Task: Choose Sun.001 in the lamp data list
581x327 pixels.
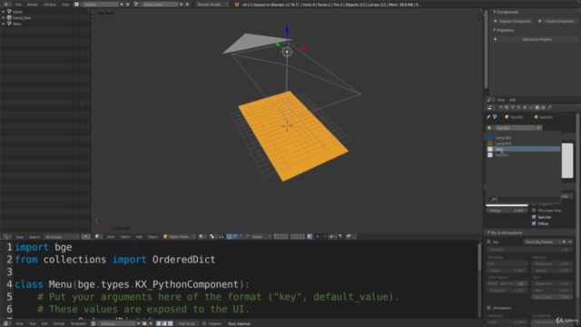Action: point(523,155)
